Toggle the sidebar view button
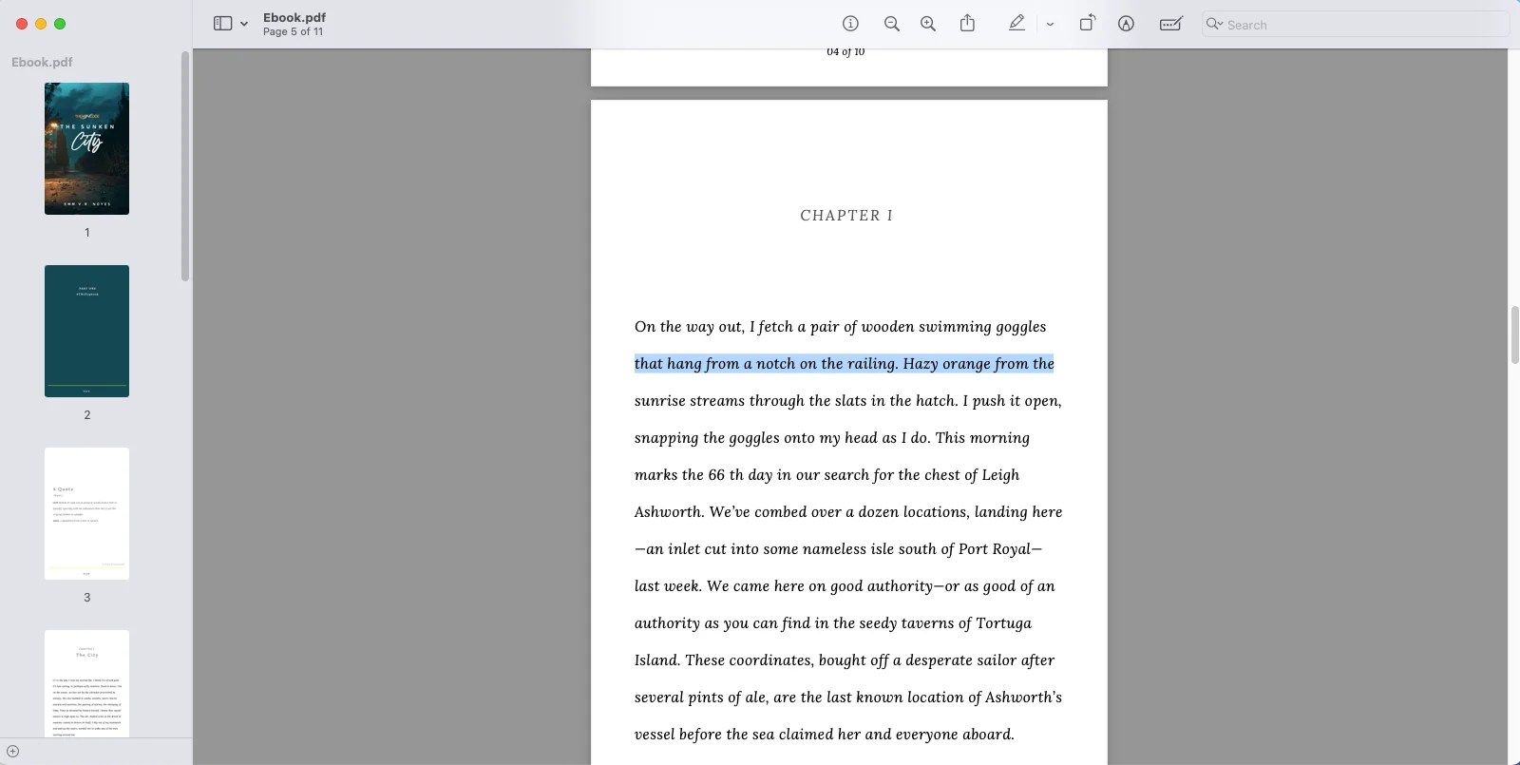Viewport: 1520px width, 765px height. click(223, 24)
